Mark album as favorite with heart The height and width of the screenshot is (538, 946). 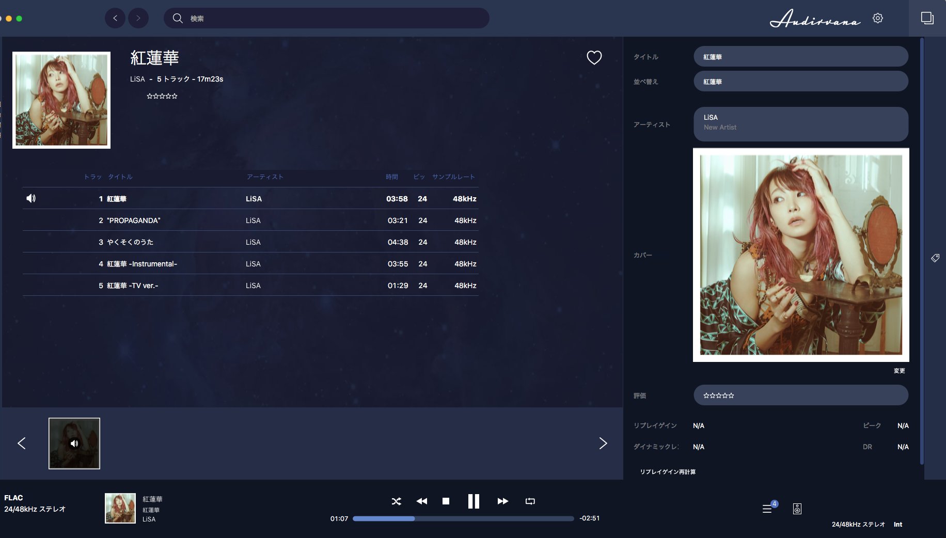[x=594, y=57]
